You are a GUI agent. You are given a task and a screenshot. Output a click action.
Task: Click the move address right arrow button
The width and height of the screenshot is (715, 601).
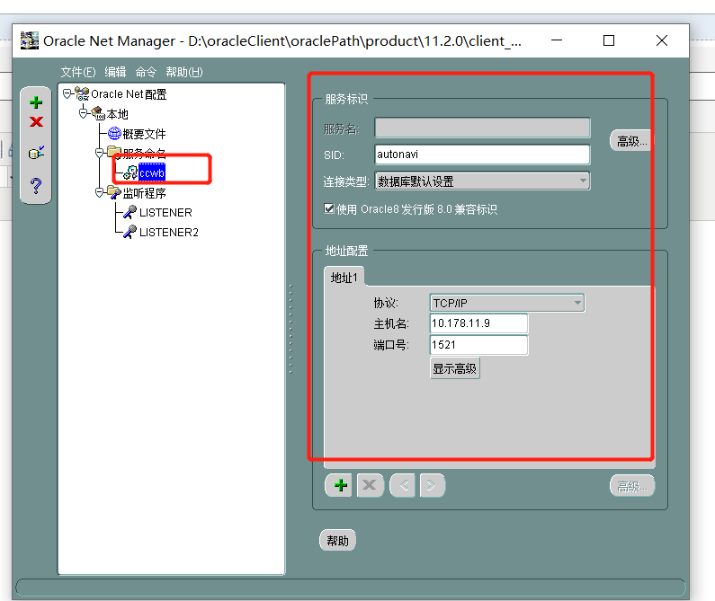[x=432, y=485]
